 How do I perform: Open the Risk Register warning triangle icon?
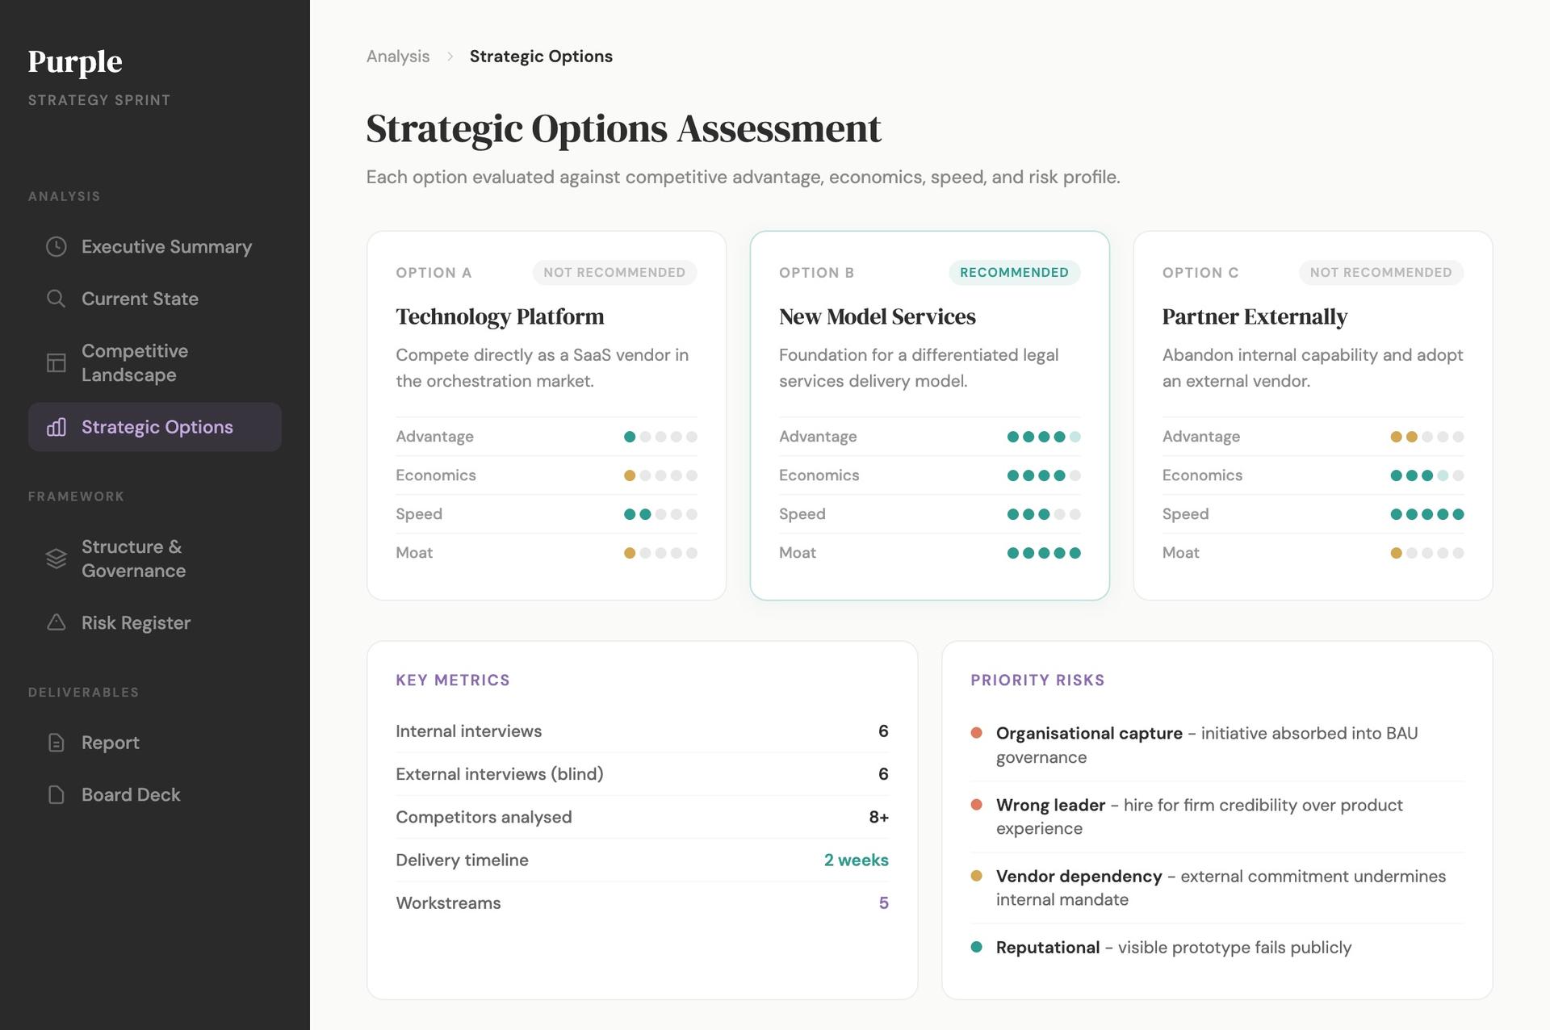56,622
